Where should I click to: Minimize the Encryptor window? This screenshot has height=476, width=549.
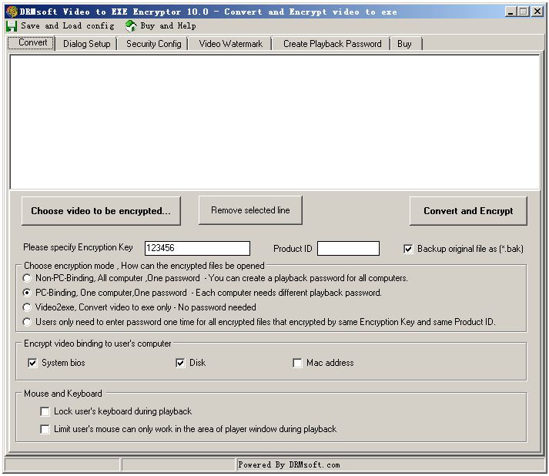coord(511,12)
